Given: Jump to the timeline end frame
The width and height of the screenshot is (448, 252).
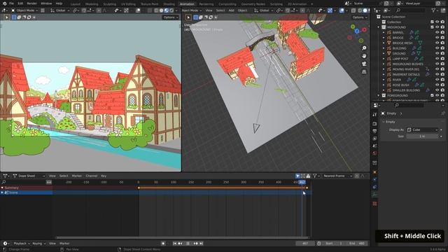Looking at the screenshot, I should (x=201, y=244).
